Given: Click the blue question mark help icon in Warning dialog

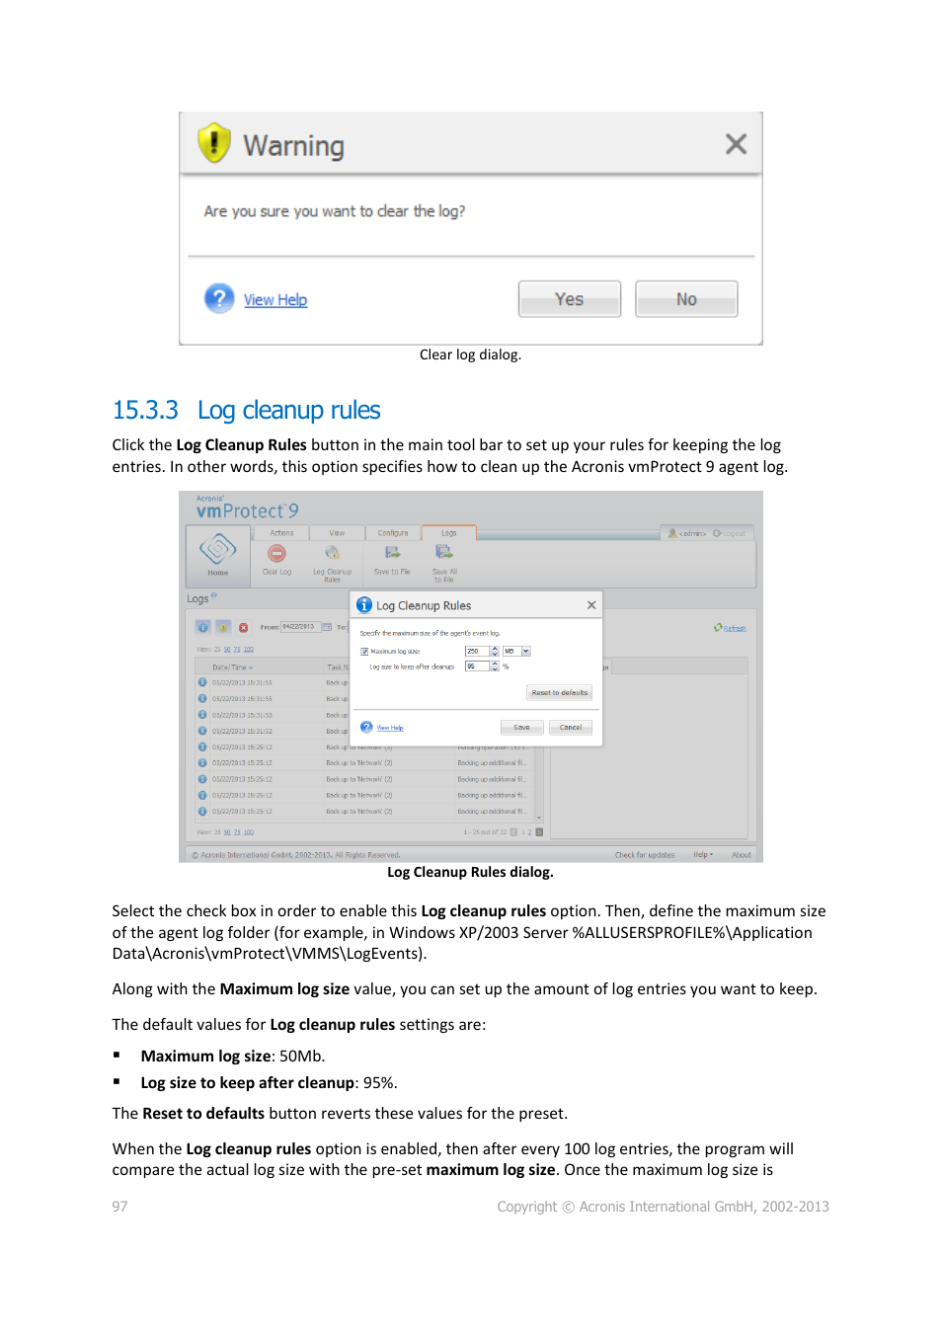Looking at the screenshot, I should [218, 298].
